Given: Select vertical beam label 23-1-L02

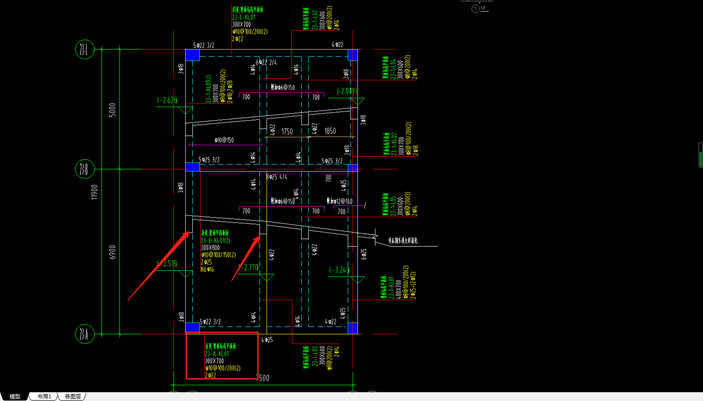Looking at the screenshot, I should 315,20.
